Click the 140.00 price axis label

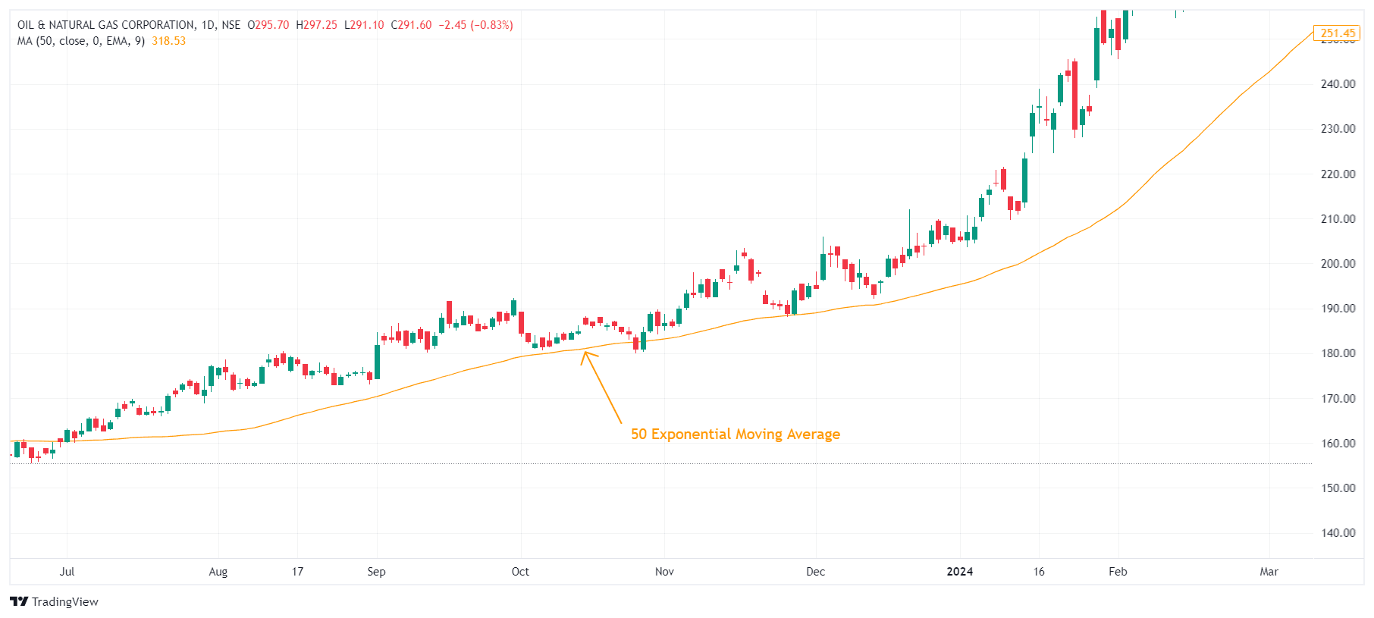(1338, 533)
